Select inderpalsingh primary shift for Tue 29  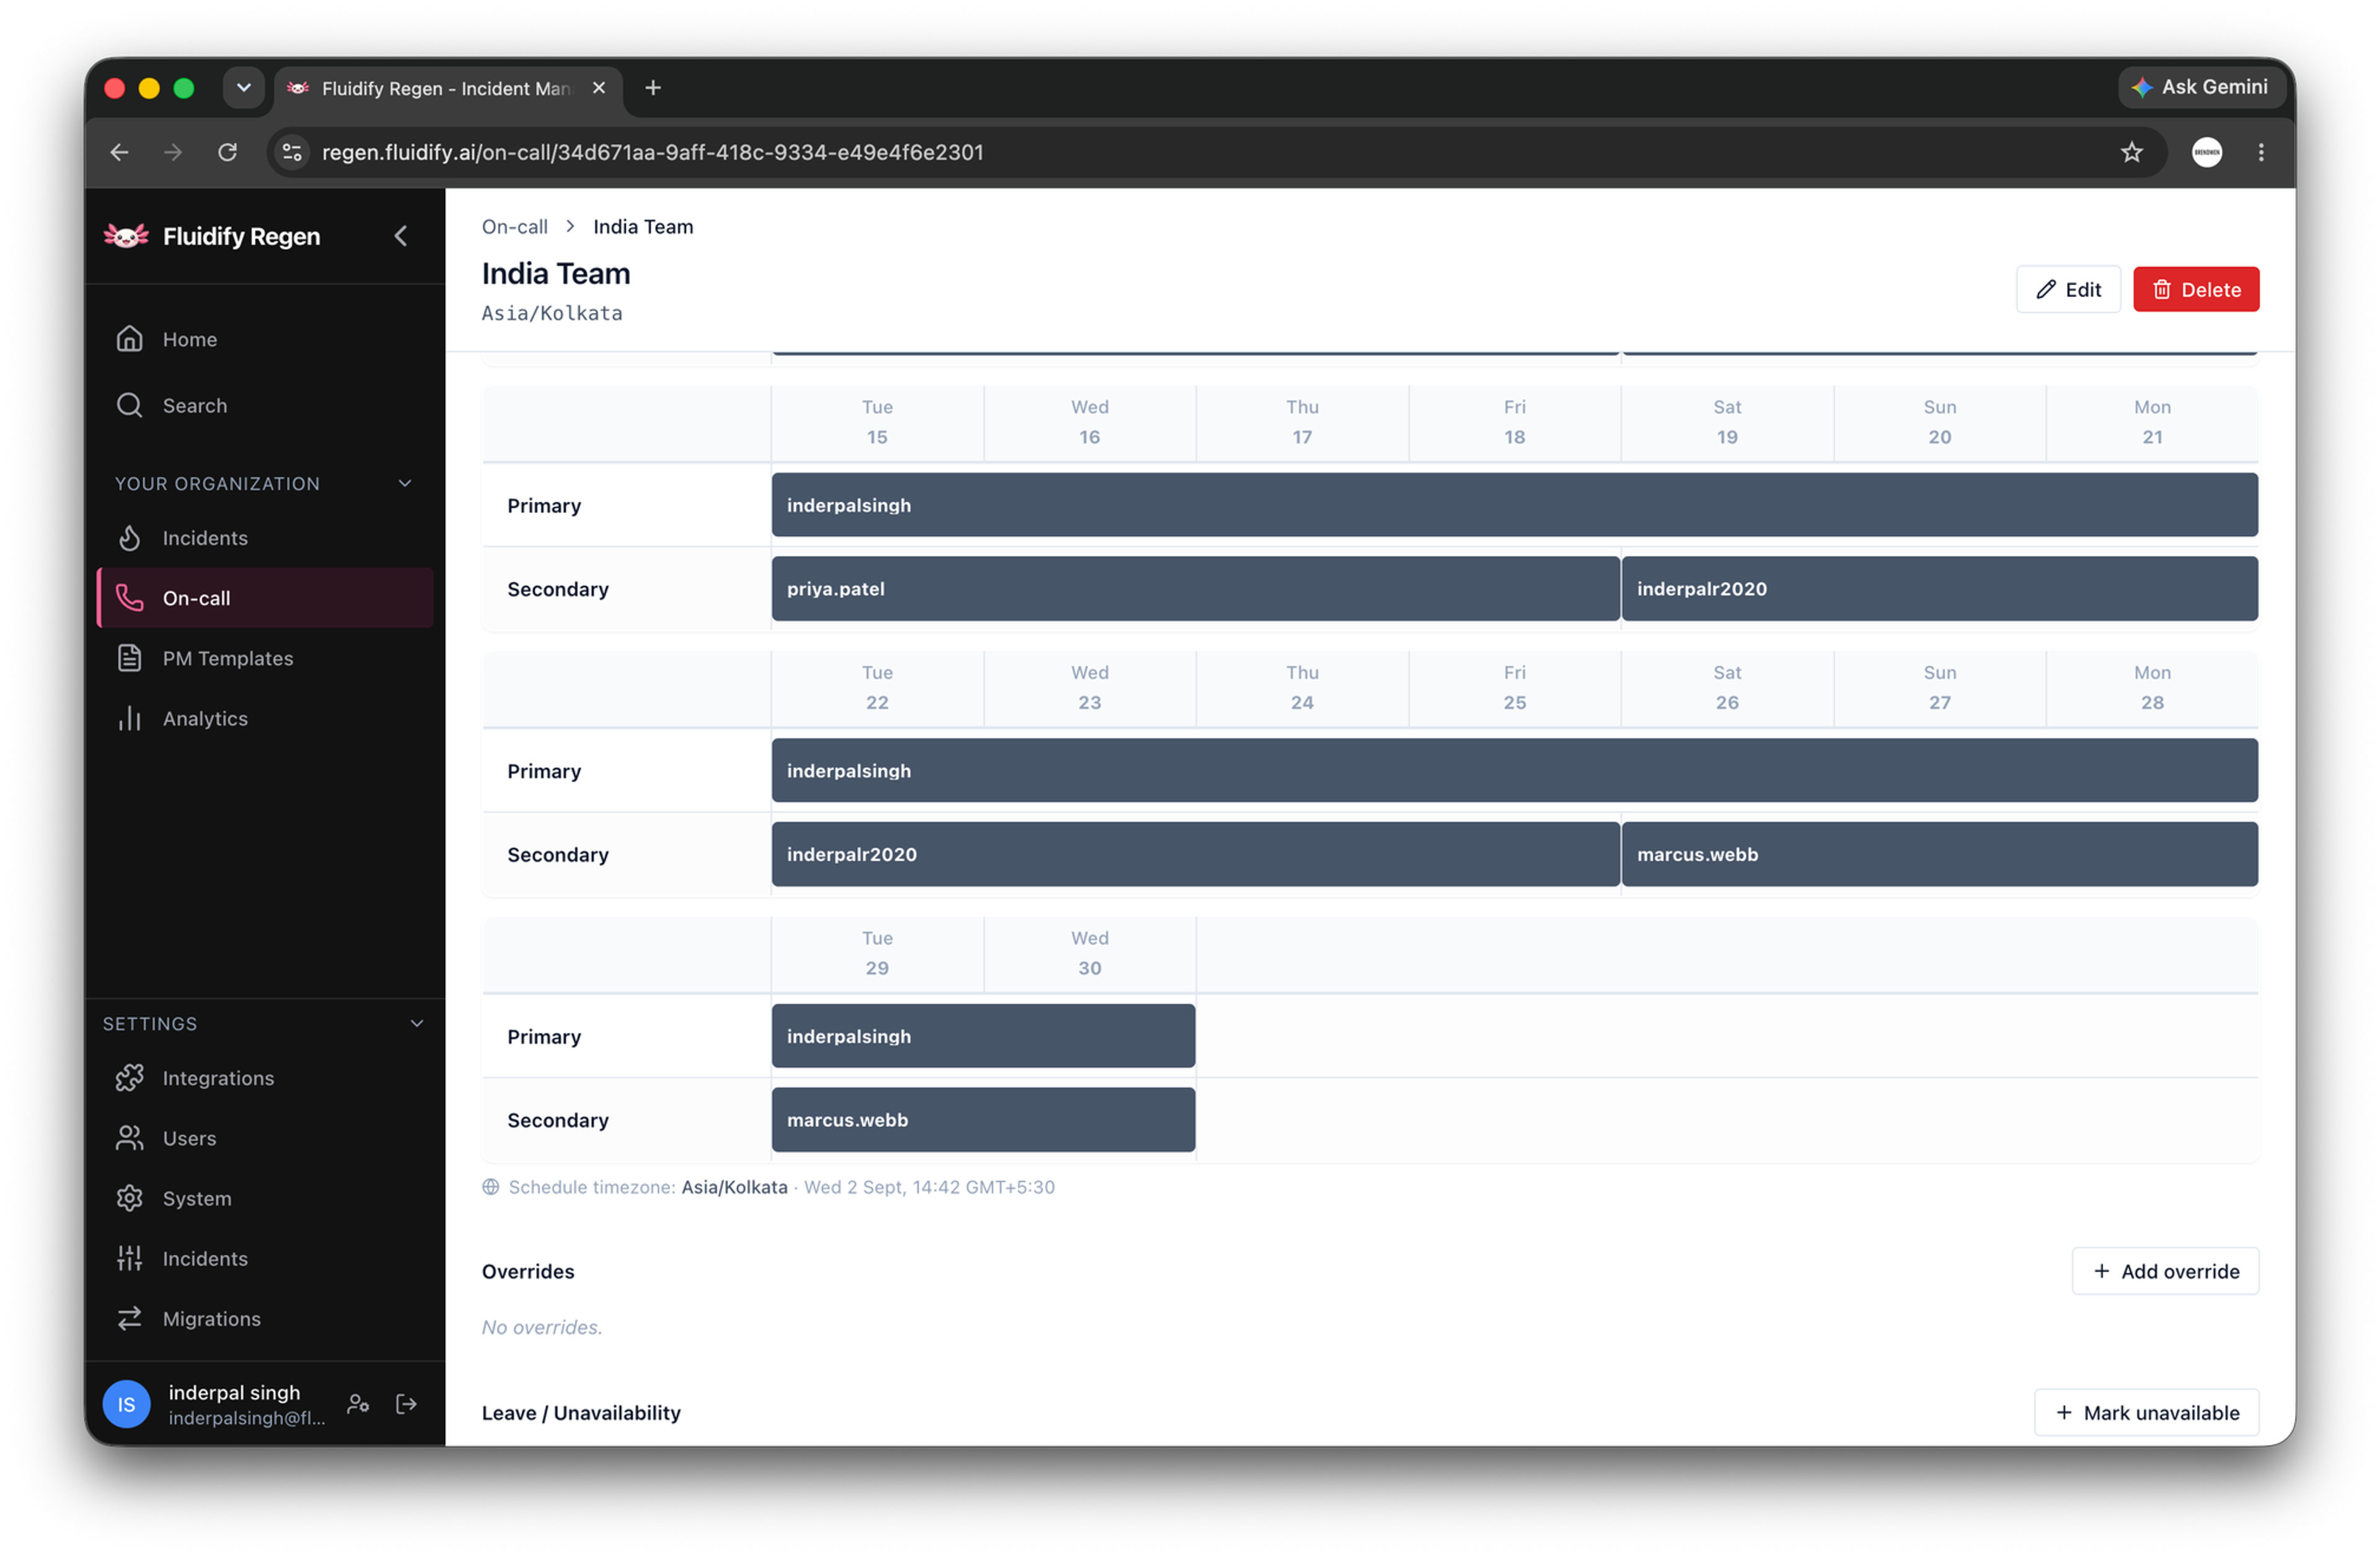coord(983,1036)
